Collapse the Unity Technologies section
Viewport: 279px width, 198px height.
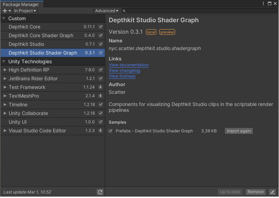4,61
